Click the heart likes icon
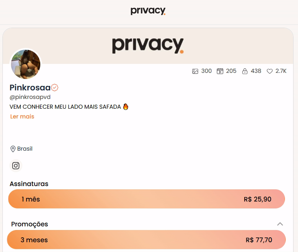 click(270, 71)
